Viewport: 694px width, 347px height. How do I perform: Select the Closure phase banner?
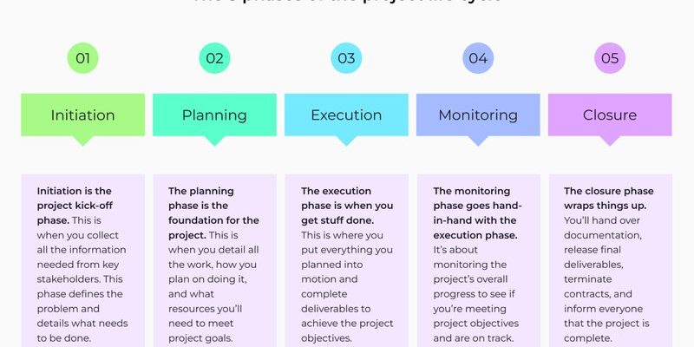[x=610, y=115]
